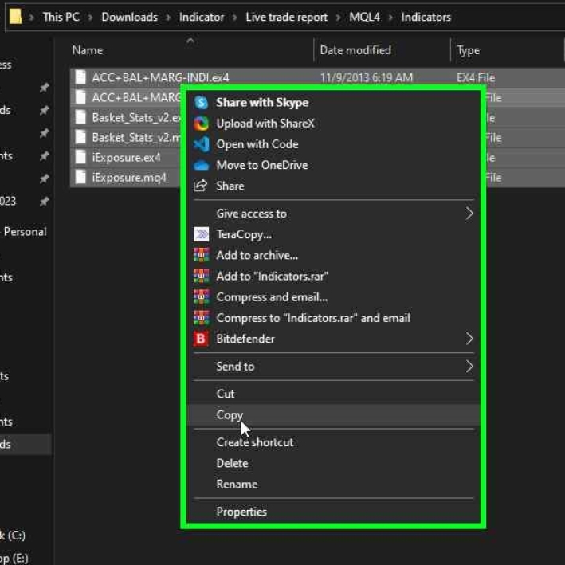The height and width of the screenshot is (565, 565).
Task: Go to Downloads in breadcrumb
Action: tap(129, 17)
